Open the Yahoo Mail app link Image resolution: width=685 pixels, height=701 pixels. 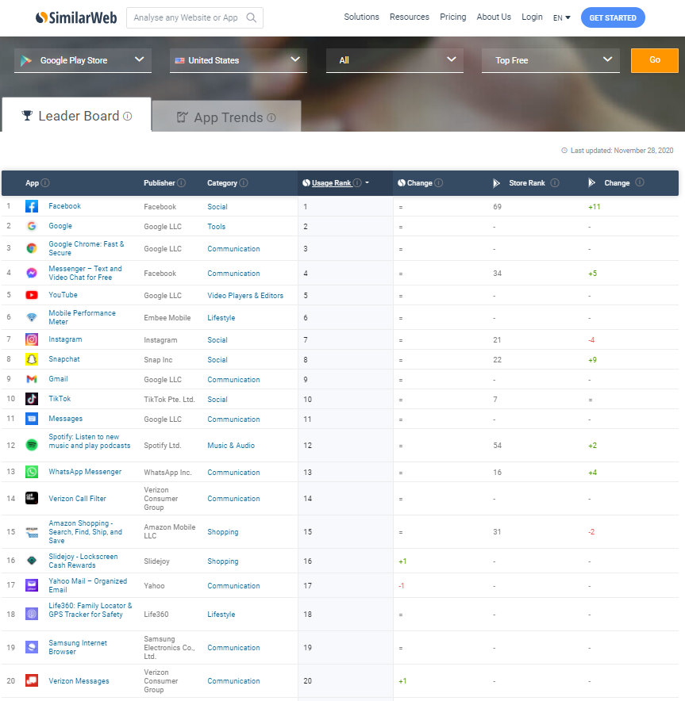point(87,585)
